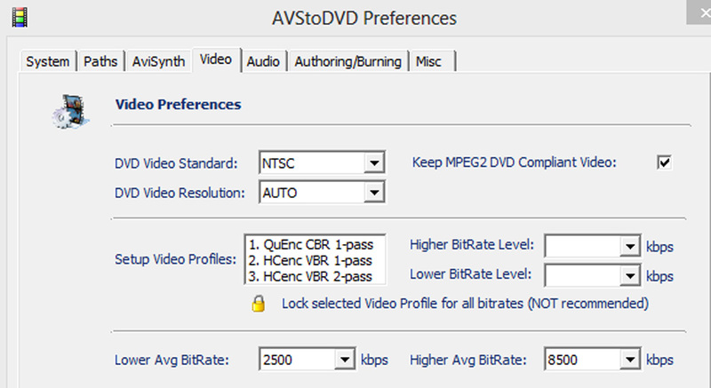Go to the AviSynth tab
Screen dimensions: 711x388
pyautogui.click(x=158, y=61)
